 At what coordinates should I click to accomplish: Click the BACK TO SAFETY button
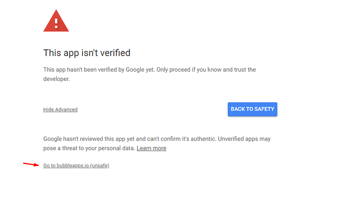point(253,109)
